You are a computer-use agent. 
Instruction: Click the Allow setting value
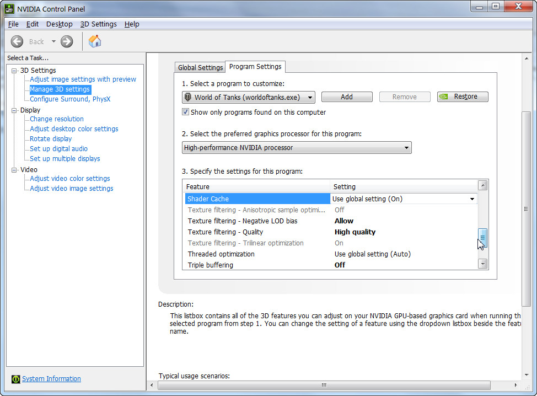point(344,221)
